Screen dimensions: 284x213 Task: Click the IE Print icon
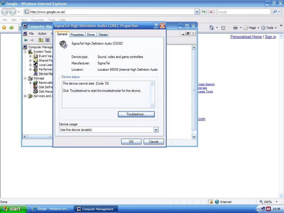click(235, 28)
